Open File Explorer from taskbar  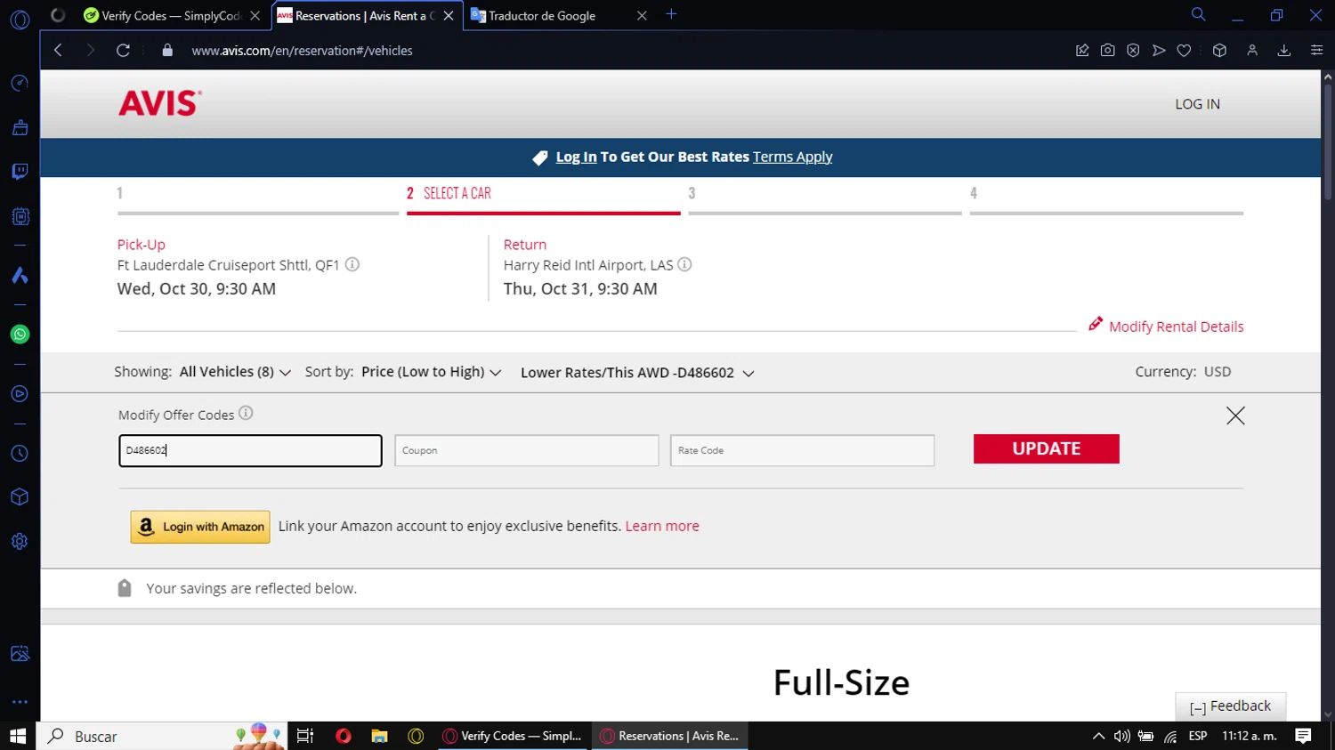click(x=379, y=736)
